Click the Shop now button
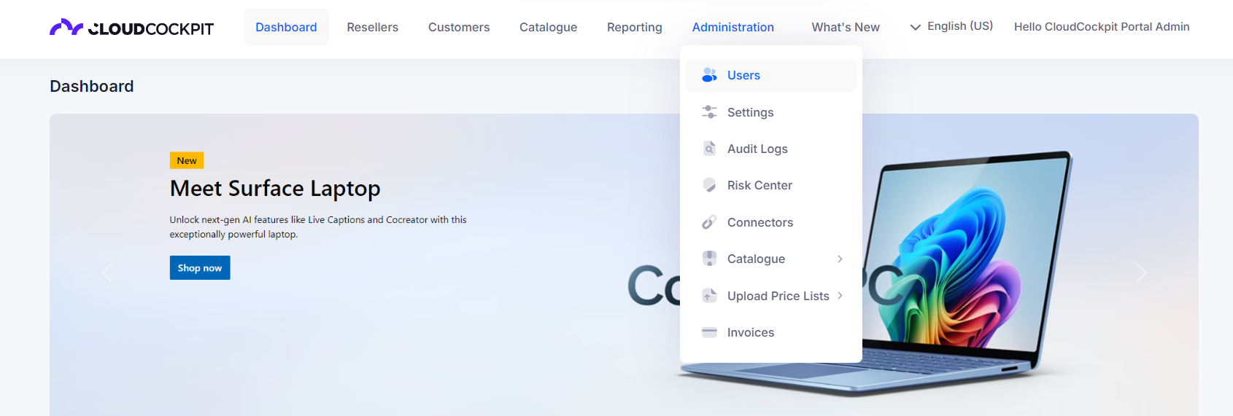The width and height of the screenshot is (1233, 416). click(x=200, y=267)
